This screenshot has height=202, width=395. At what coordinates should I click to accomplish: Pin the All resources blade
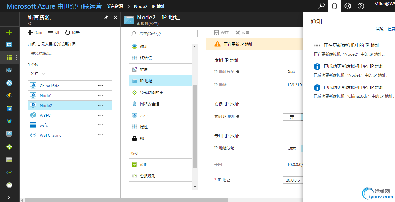106,17
